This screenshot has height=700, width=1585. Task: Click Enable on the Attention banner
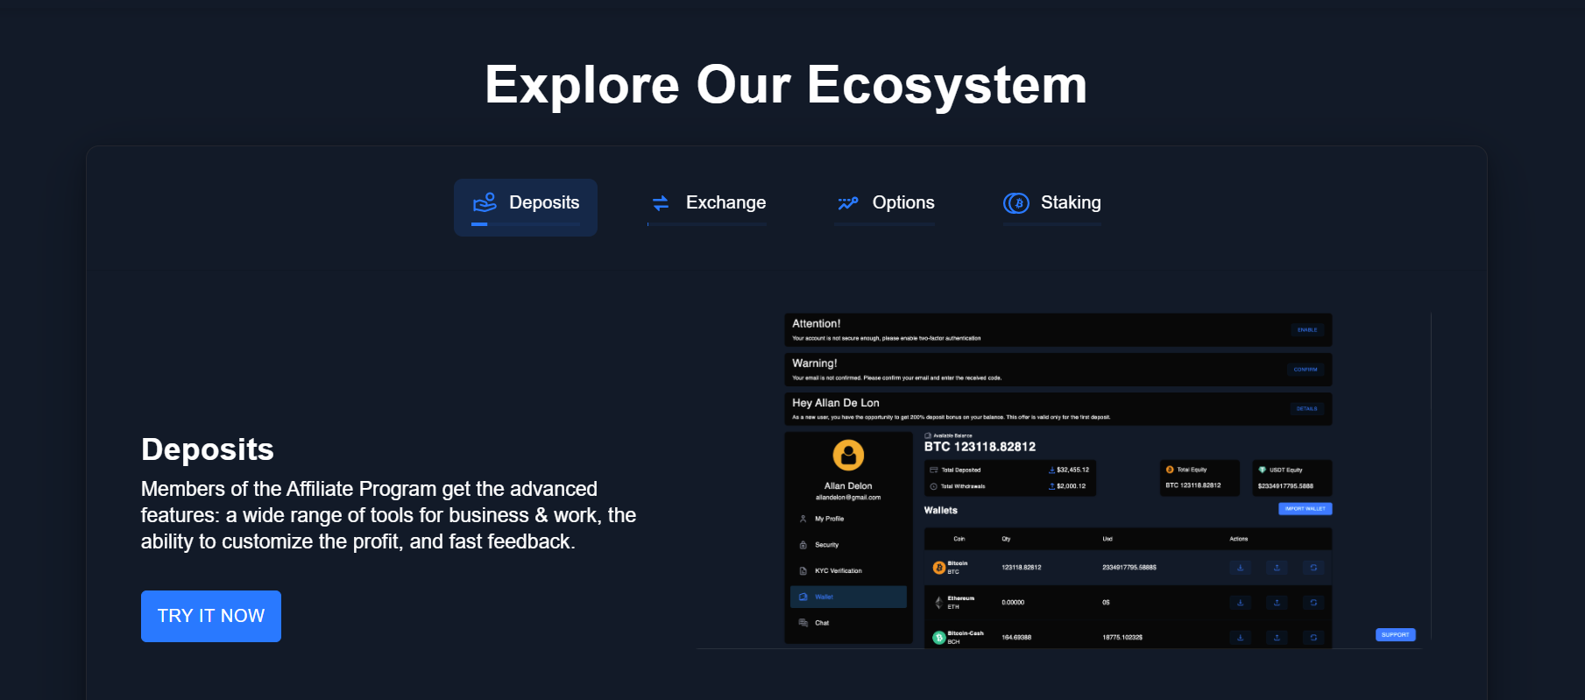pyautogui.click(x=1306, y=330)
